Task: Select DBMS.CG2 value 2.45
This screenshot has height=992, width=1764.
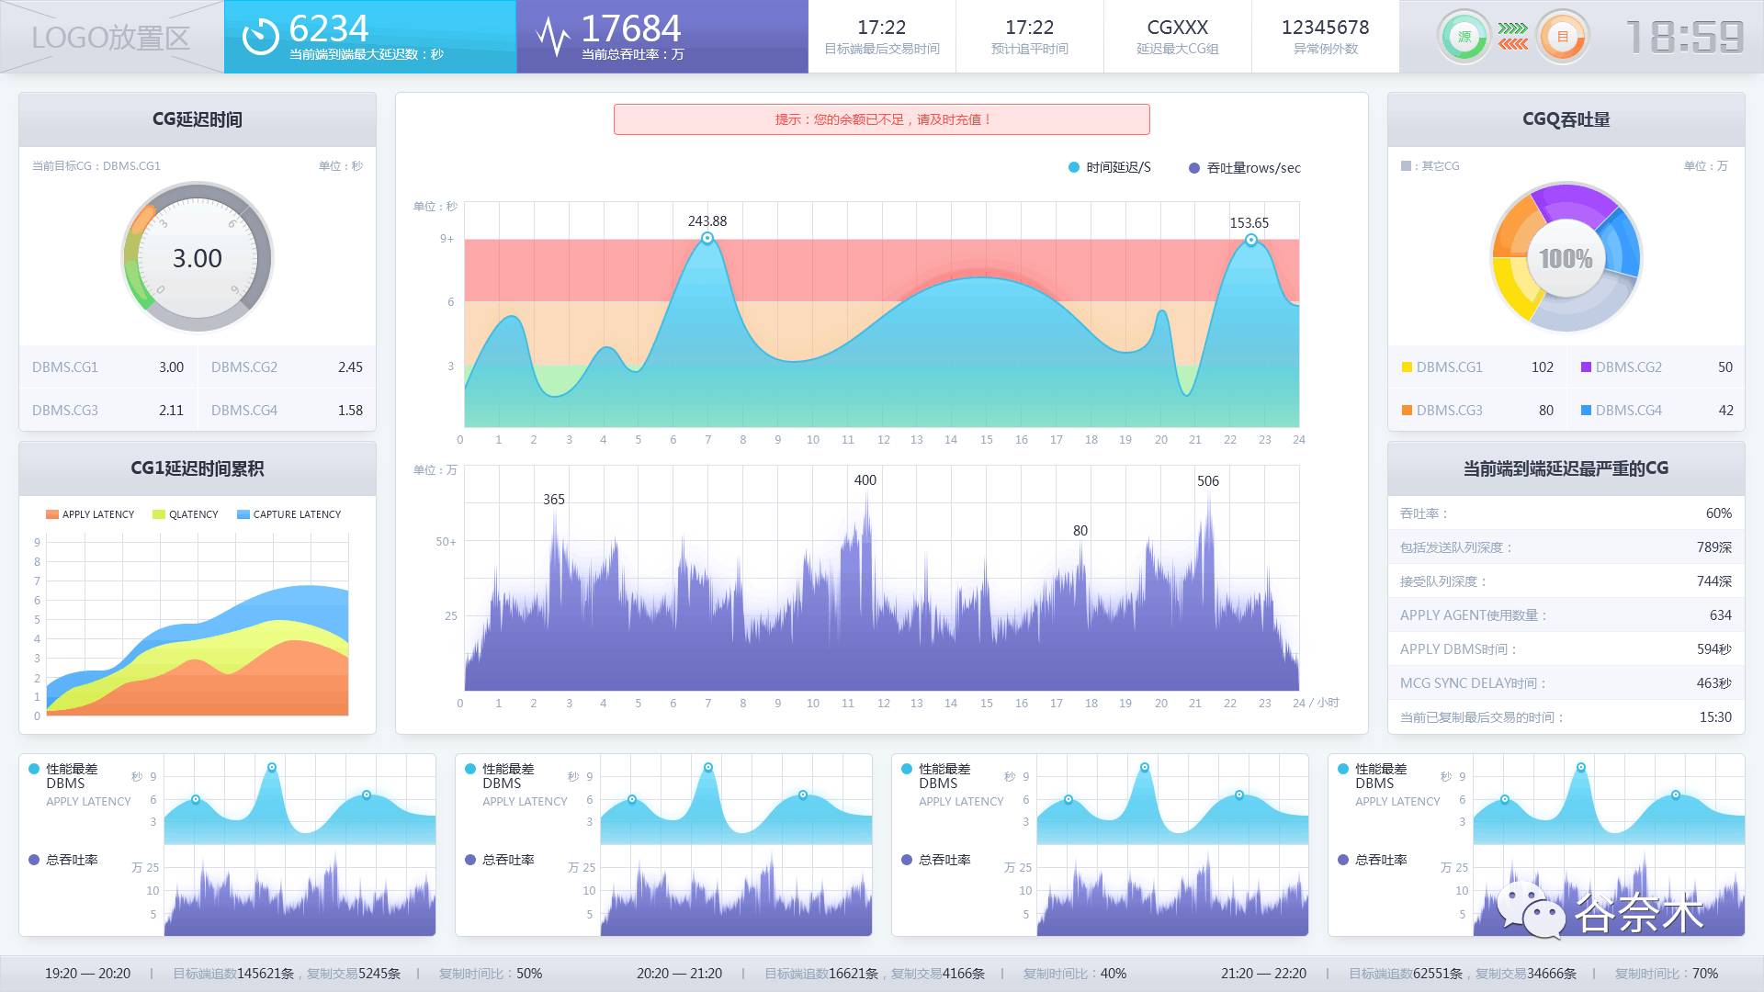Action: (350, 367)
